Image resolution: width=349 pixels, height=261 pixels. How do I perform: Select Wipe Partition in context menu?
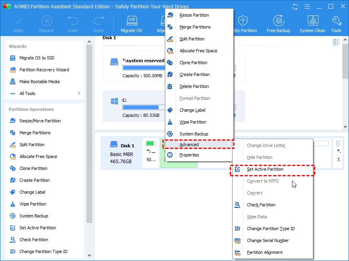199,122
